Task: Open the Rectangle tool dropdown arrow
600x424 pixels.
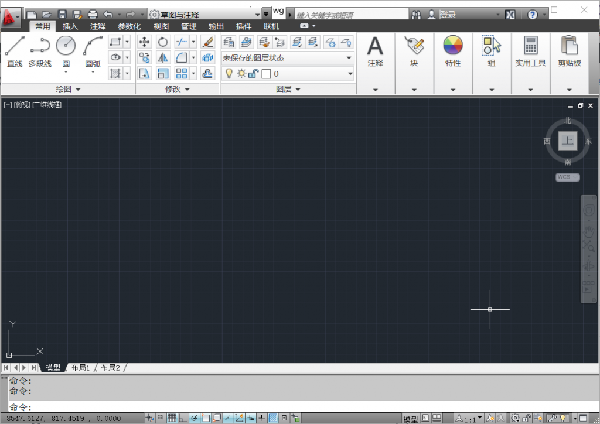Action: 127,42
